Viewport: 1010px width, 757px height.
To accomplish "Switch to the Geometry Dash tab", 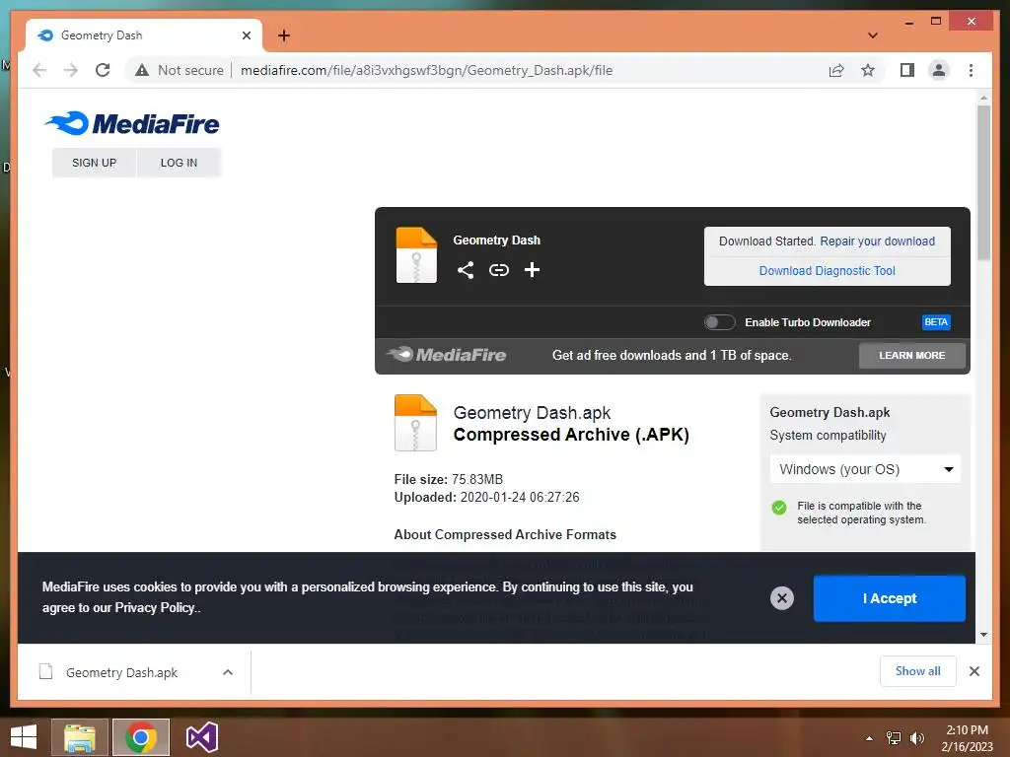I will [145, 35].
